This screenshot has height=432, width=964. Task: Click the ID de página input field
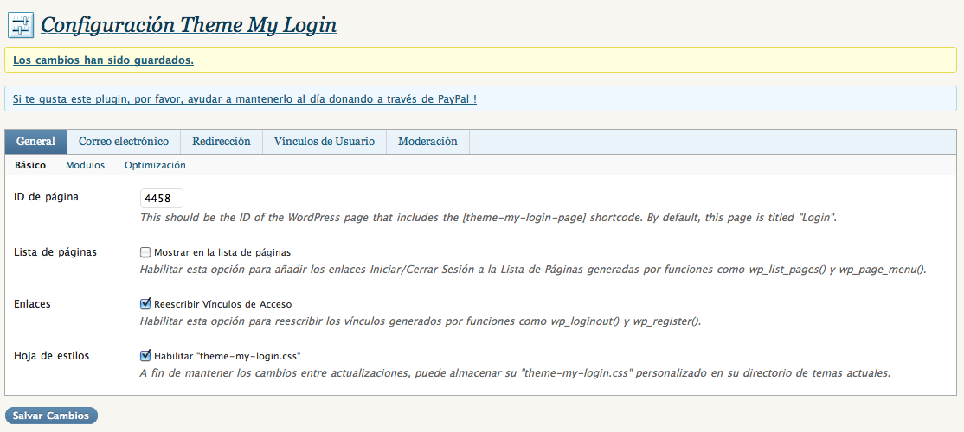click(162, 199)
